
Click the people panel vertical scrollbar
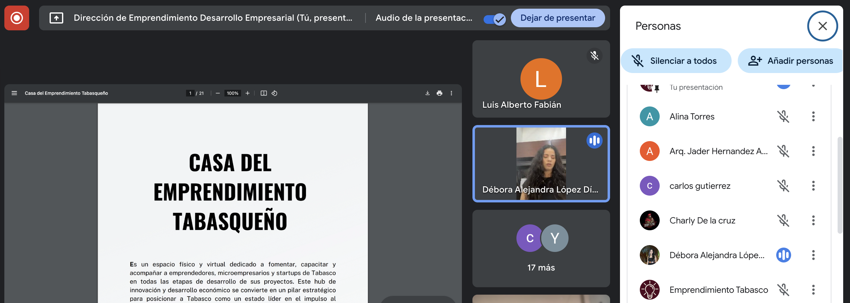pos(839,184)
